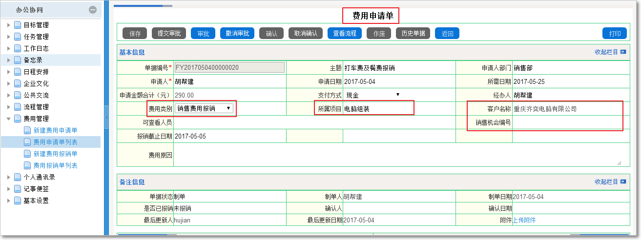Screen dimensions: 641x240
Task: Click the document icon beside 记事便签
Action: (18, 189)
